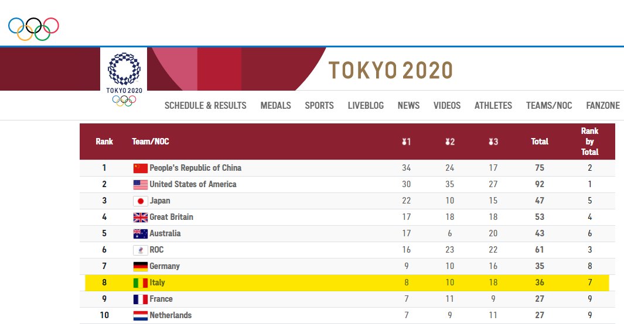Click the Olympic rings logo
The width and height of the screenshot is (624, 324).
point(33,29)
